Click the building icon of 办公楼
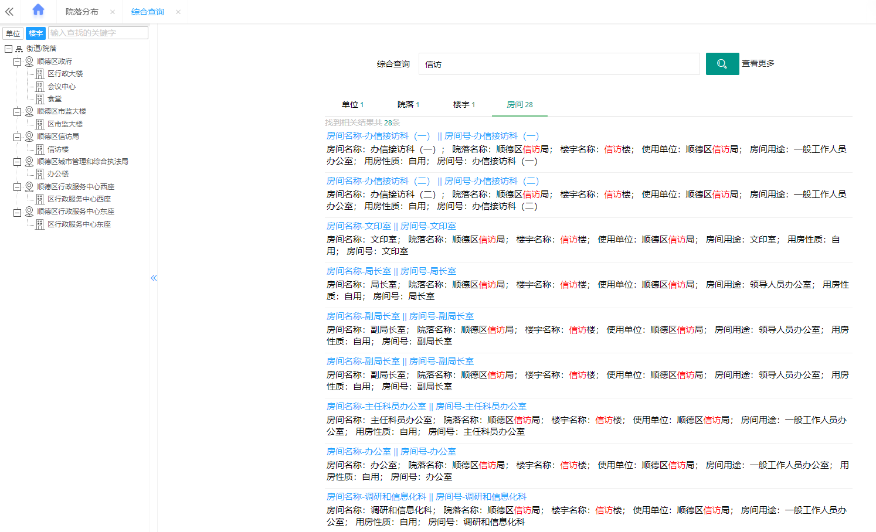This screenshot has width=876, height=532. pos(40,174)
